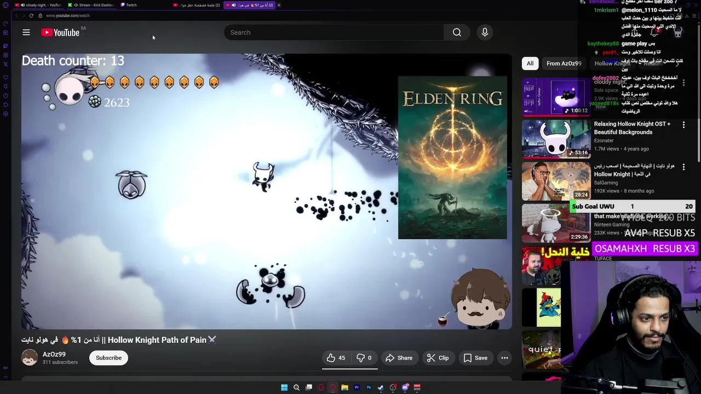
Task: Select the Hollow Knight filter chip
Action: coord(612,63)
